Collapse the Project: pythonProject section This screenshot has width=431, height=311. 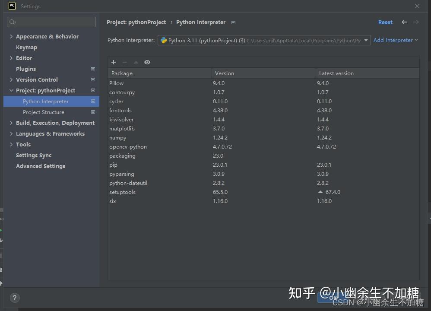pos(11,90)
